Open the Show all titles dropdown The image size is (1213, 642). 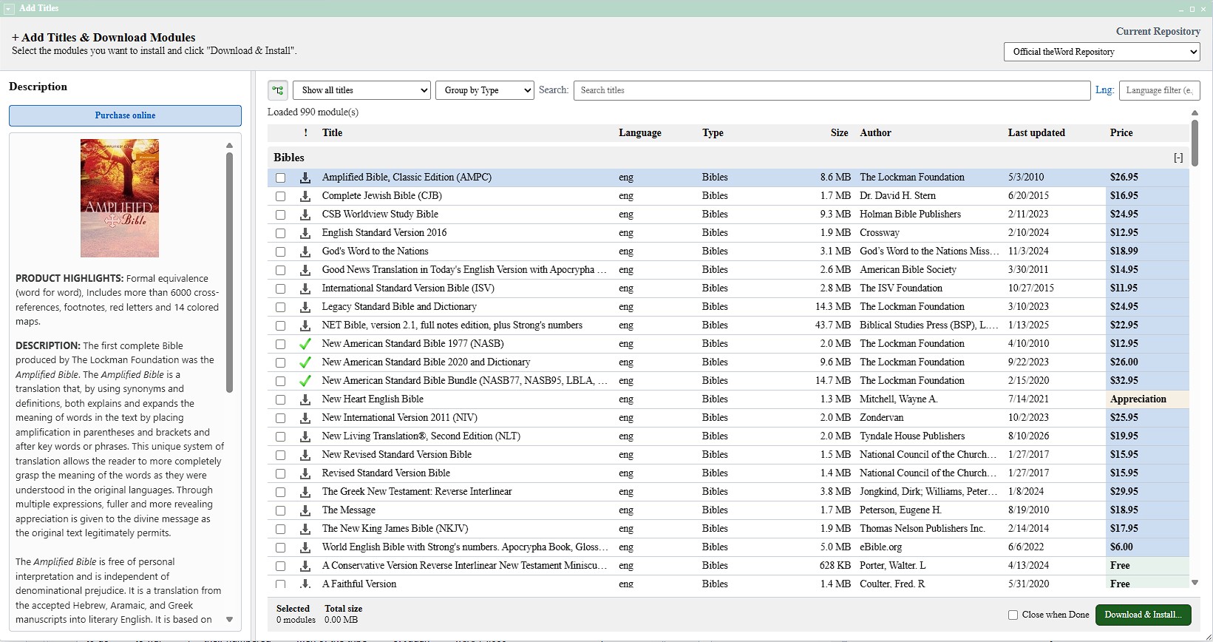pos(361,90)
